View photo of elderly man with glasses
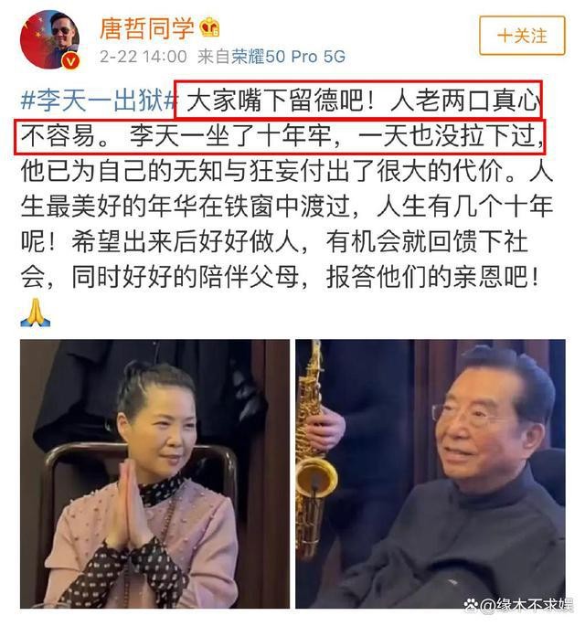 coord(431,474)
